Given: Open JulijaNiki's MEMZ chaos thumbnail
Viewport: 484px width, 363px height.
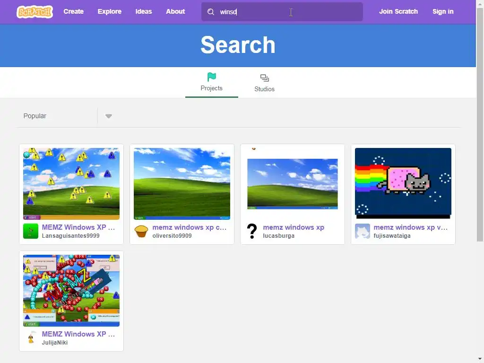Looking at the screenshot, I should pos(71,291).
